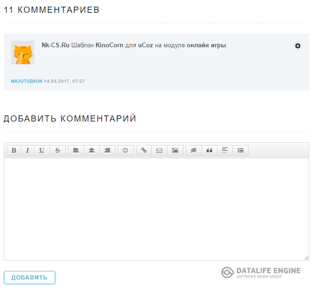Insert bulleted list icon
The height and width of the screenshot is (287, 312).
tap(241, 150)
